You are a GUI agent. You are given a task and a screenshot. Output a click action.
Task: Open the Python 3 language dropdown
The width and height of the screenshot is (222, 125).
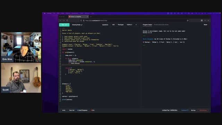coord(132,25)
